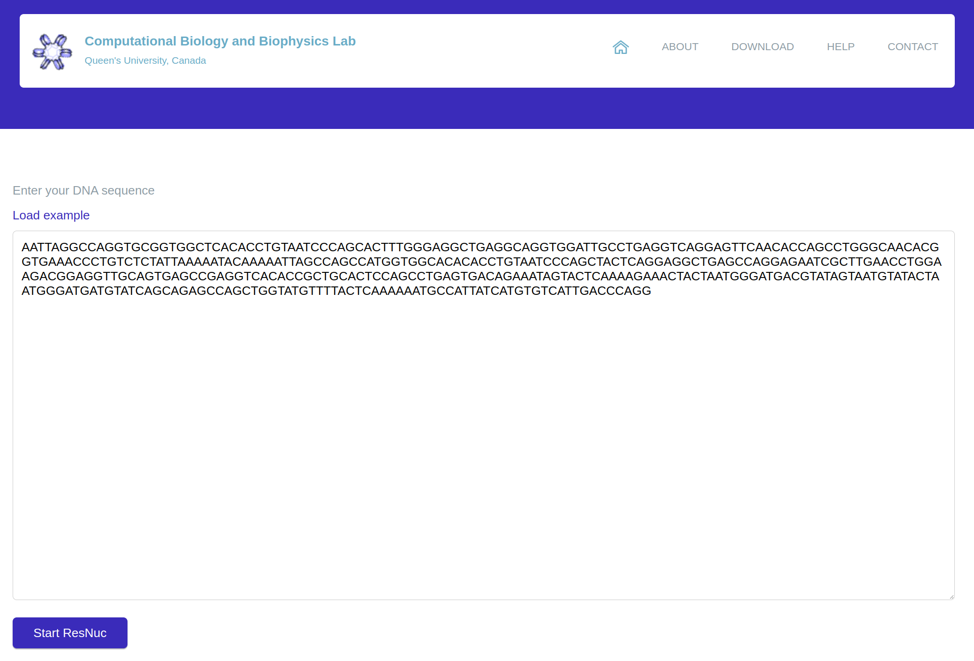Click the Queen's University, Canada subtitle
Image resolution: width=974 pixels, height=661 pixels.
pos(145,60)
